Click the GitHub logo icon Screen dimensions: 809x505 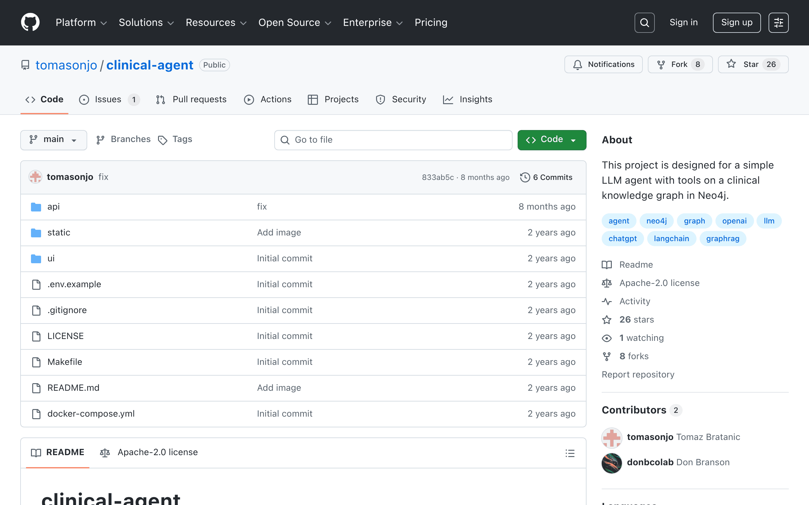[30, 22]
